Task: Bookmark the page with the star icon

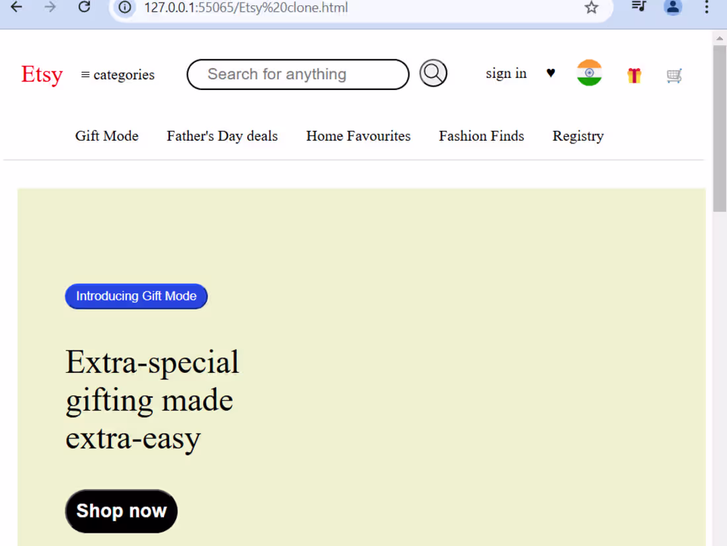Action: pos(591,8)
